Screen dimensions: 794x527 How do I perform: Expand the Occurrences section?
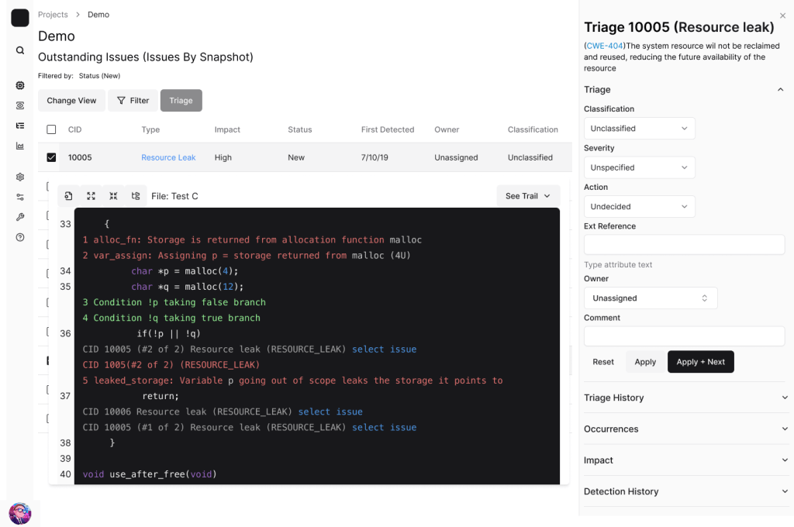pos(686,429)
